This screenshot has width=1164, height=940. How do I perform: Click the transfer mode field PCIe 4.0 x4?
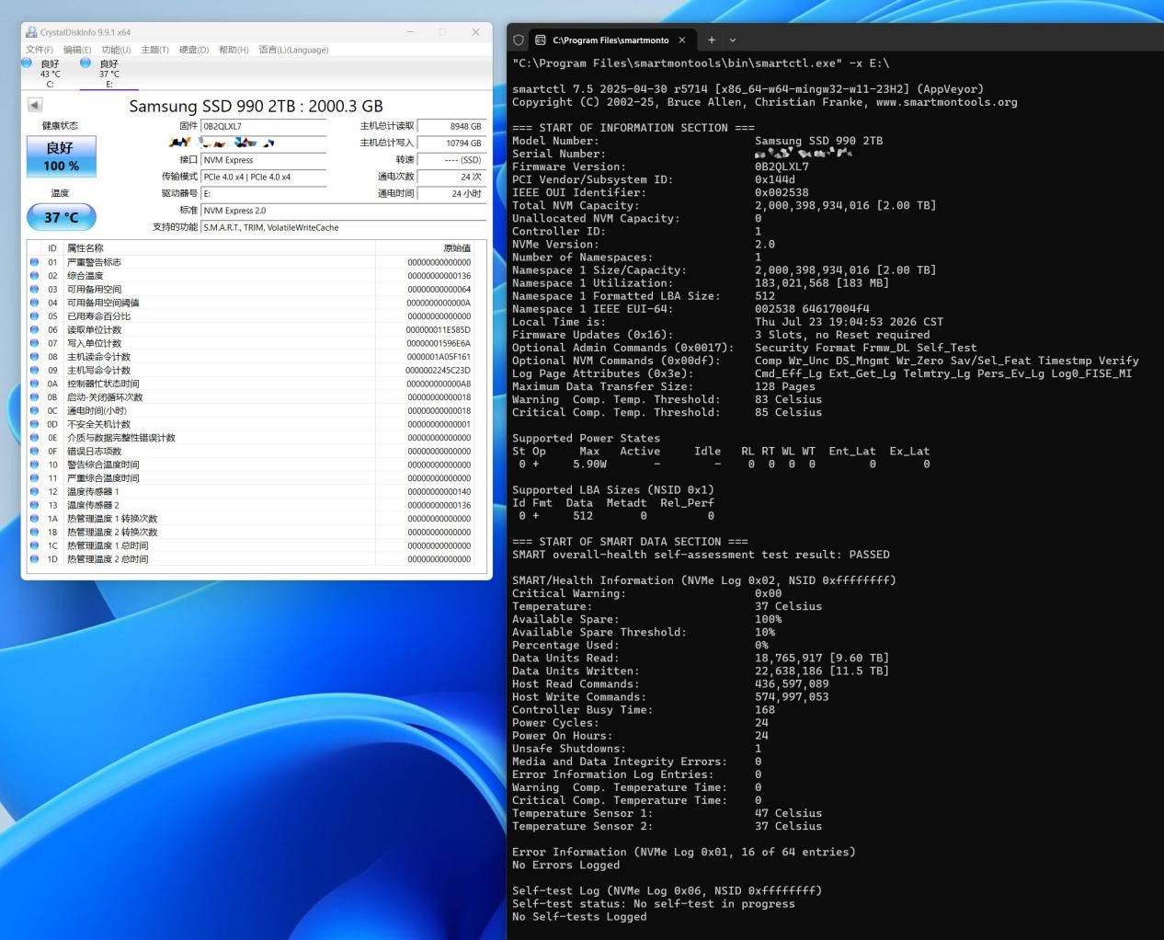tap(263, 177)
